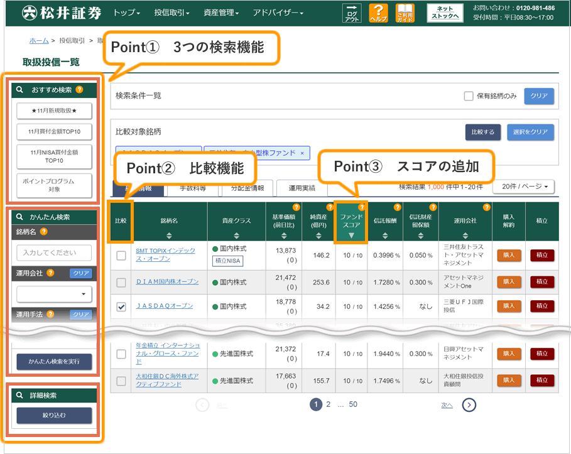This screenshot has height=454, width=571.
Task: Open SMT TOPIXインデックス・オープン fund link
Action: pyautogui.click(x=165, y=255)
